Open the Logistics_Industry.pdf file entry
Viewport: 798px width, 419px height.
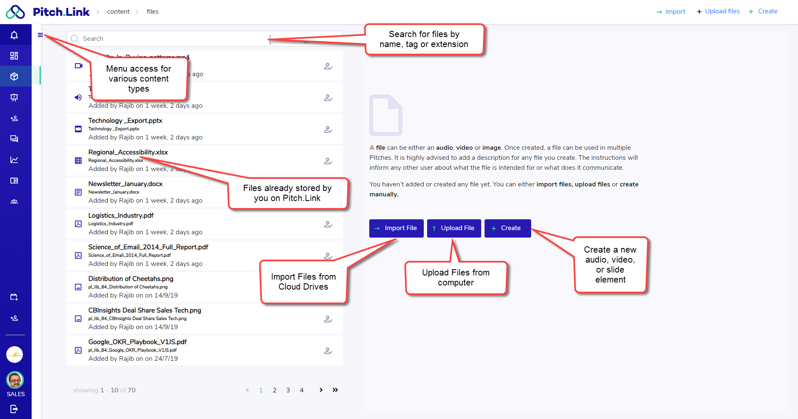coord(121,216)
